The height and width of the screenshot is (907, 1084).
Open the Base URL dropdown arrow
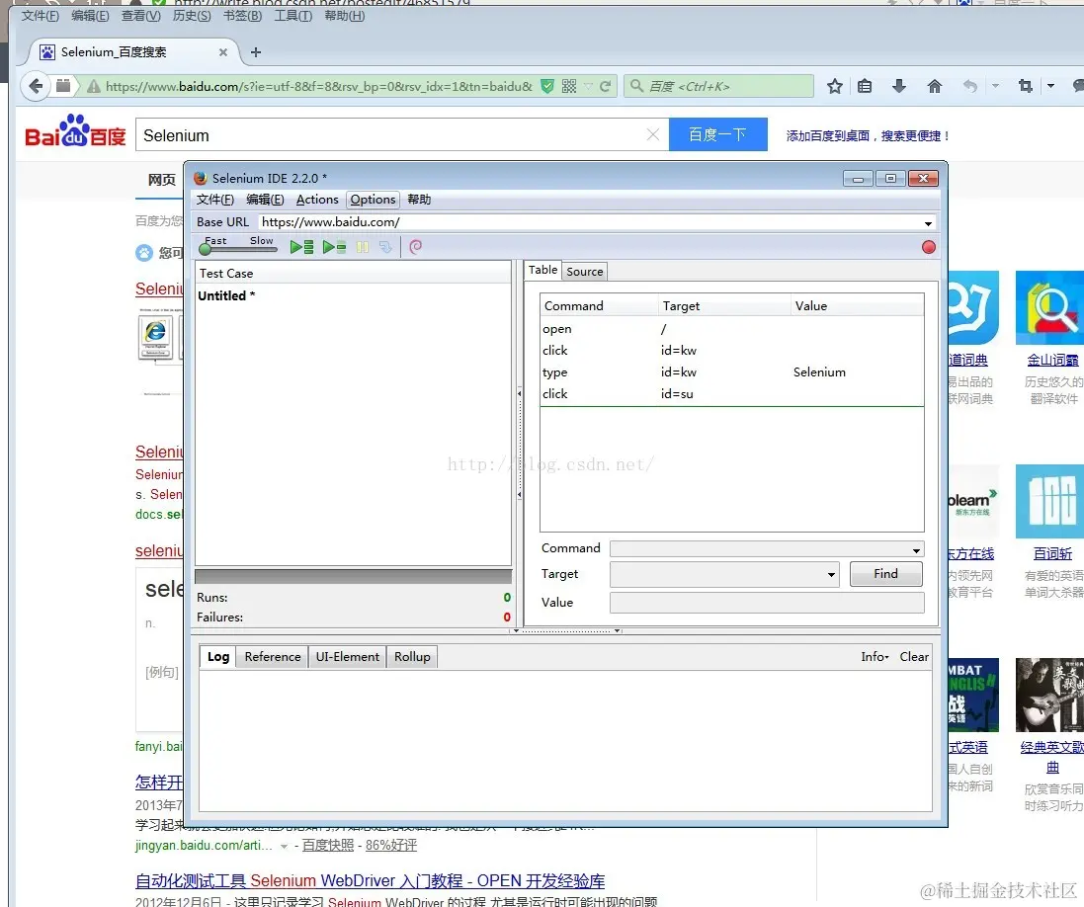[x=928, y=223]
